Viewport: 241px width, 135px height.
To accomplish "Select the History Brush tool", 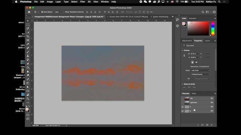I will (x=28, y=60).
